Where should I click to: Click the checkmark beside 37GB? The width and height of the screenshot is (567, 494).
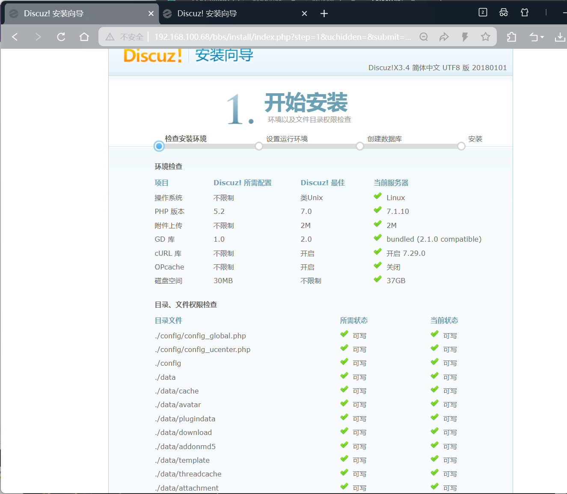point(377,279)
